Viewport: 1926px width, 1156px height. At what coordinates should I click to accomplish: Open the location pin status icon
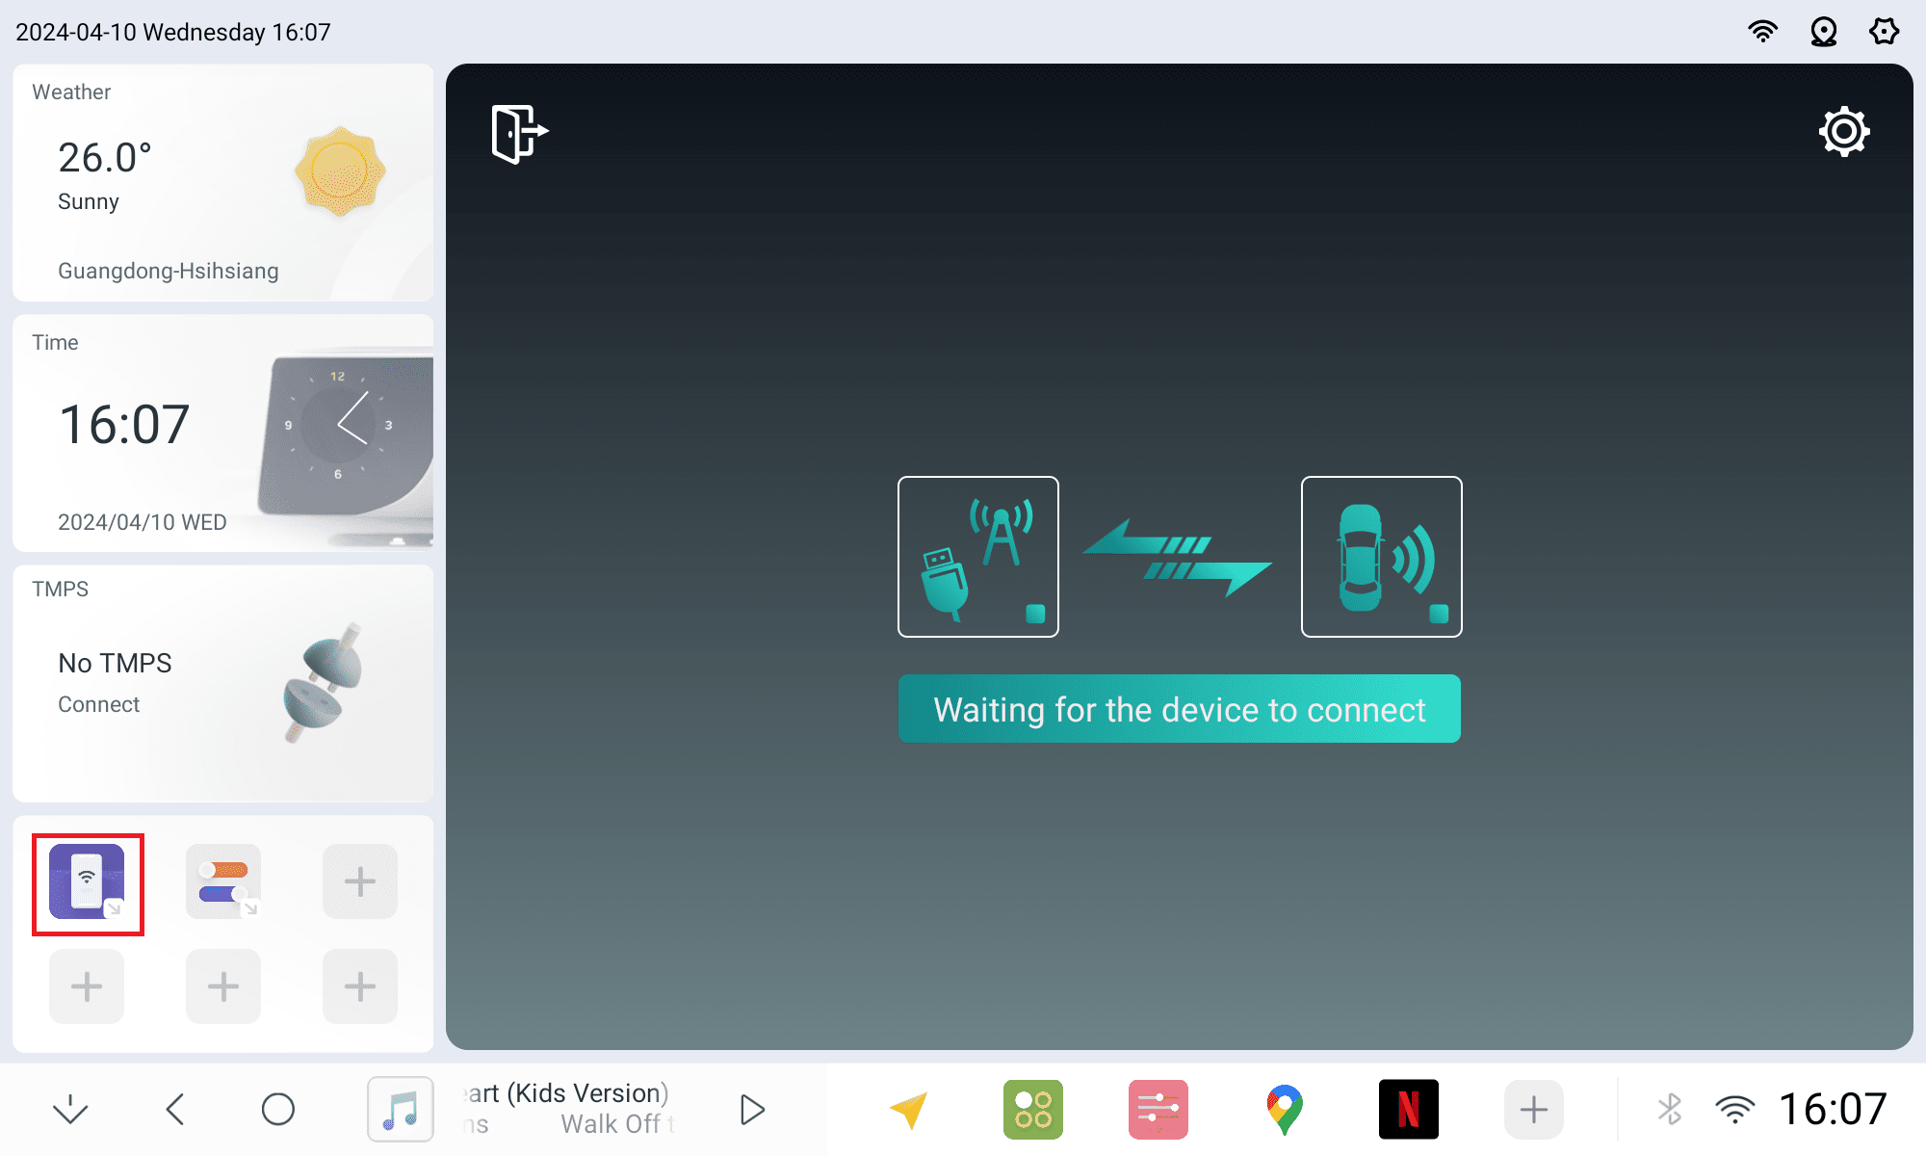click(1824, 32)
